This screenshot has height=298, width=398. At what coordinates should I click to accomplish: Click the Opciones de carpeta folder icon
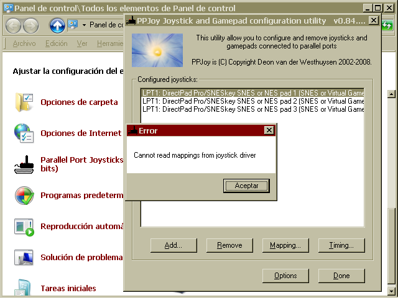pos(24,102)
